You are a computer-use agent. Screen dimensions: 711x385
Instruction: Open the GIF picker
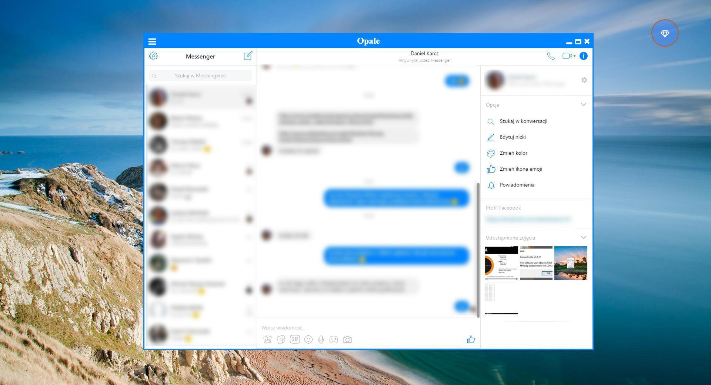point(295,339)
